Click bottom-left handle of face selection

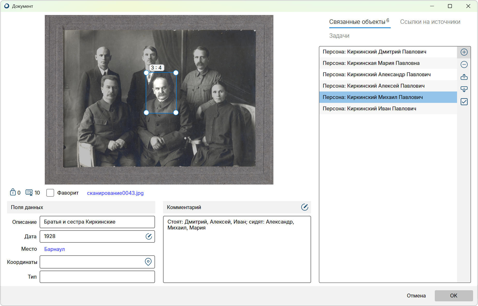(146, 112)
